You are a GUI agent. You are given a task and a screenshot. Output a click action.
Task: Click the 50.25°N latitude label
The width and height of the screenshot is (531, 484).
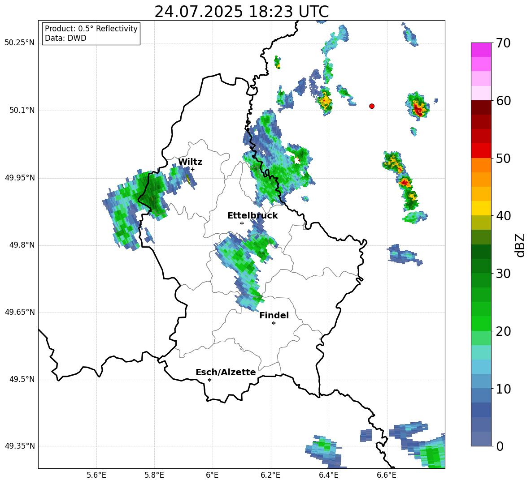coord(20,43)
